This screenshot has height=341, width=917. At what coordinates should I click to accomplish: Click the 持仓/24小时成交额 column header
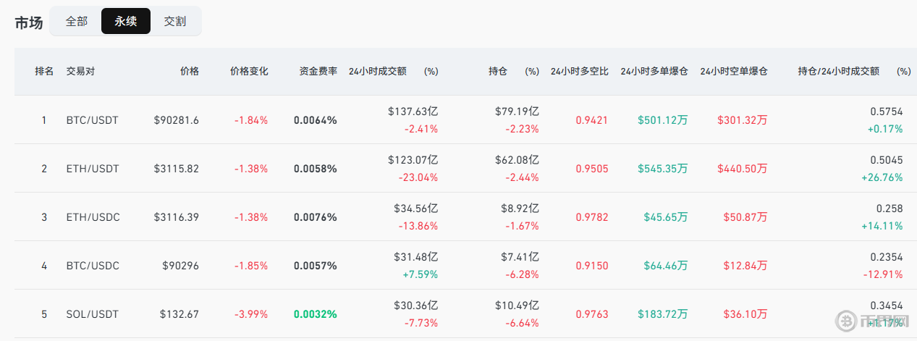tap(838, 72)
